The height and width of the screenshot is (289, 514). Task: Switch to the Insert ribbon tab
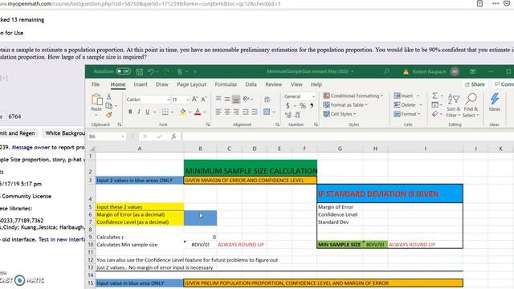[141, 84]
